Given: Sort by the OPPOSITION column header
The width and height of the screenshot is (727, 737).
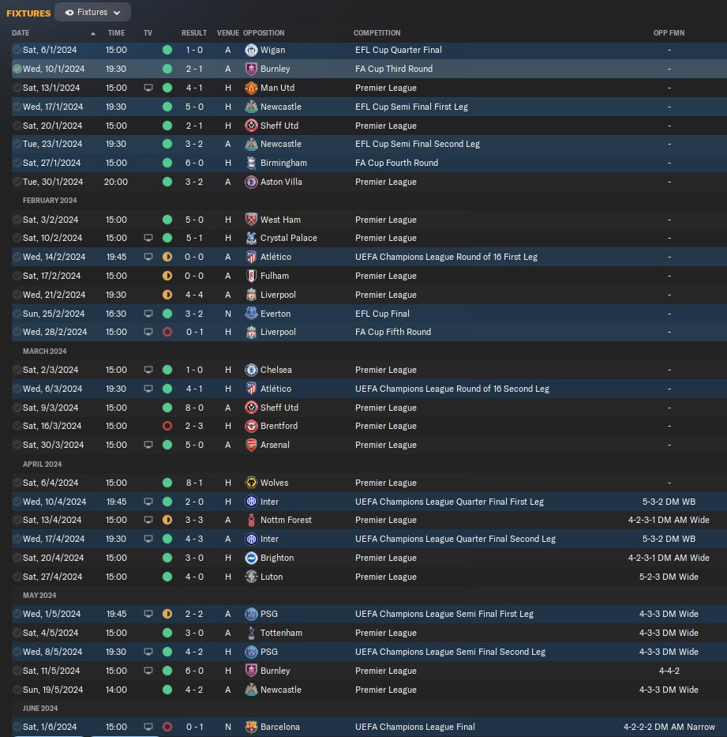Looking at the screenshot, I should click(x=264, y=33).
